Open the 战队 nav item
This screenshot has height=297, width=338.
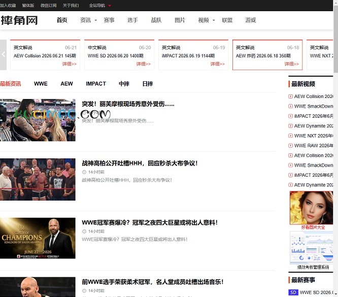click(x=156, y=20)
